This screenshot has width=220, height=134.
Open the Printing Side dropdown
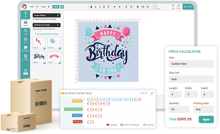tap(204, 110)
